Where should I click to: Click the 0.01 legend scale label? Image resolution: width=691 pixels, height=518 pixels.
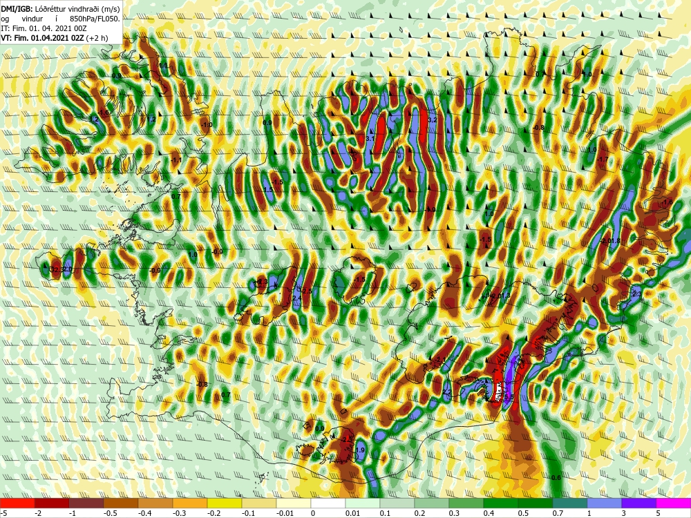coord(352,513)
